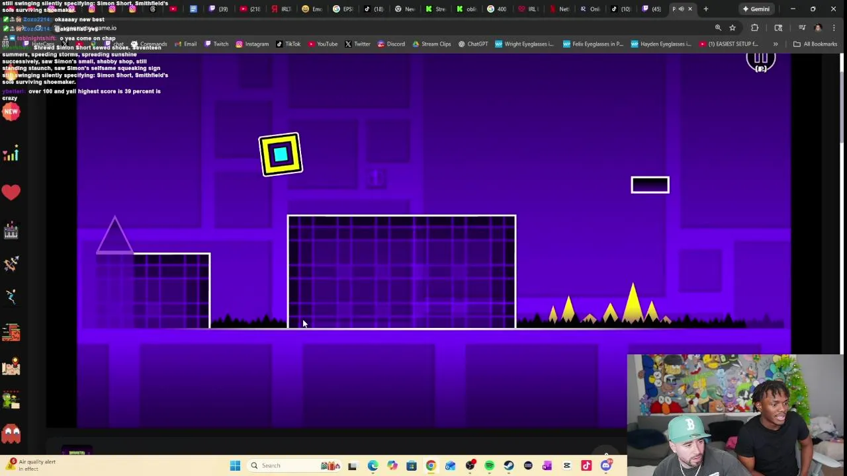The image size is (847, 476).
Task: Switch to the YouTube (218 tab
Action: coord(249,9)
